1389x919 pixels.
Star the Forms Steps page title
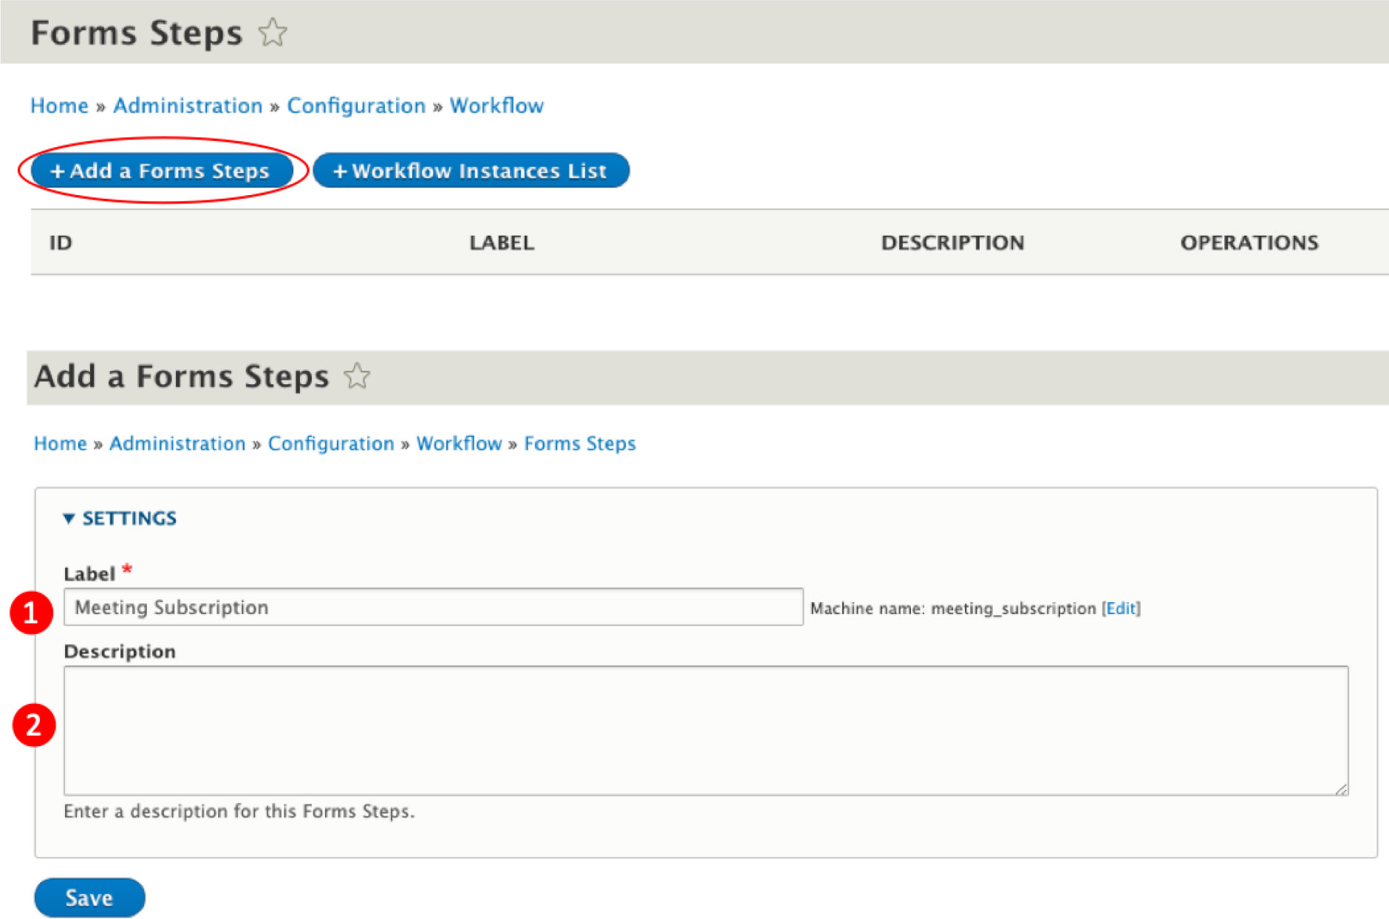coord(273,33)
